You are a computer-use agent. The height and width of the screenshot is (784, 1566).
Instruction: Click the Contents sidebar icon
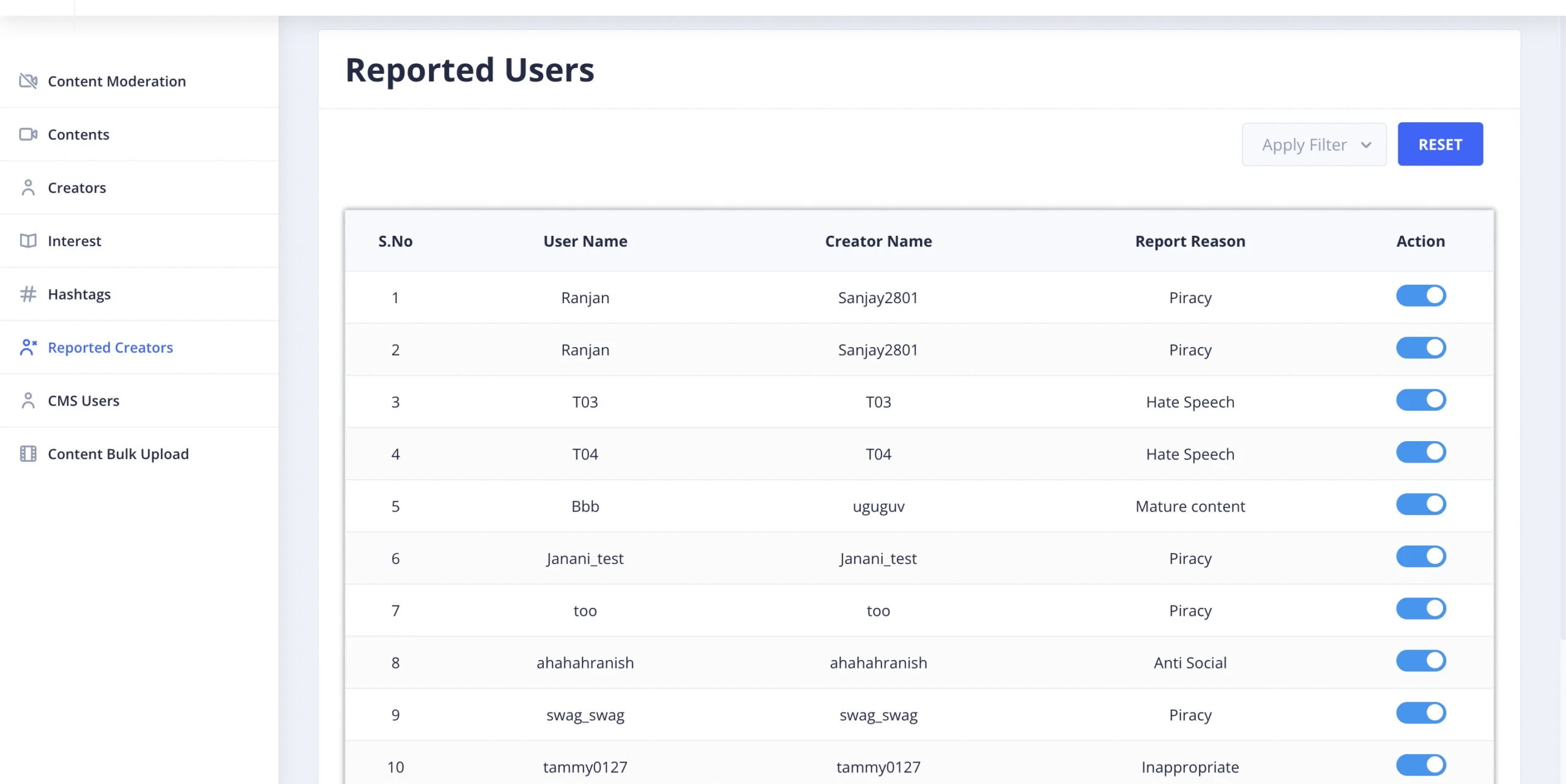coord(31,134)
